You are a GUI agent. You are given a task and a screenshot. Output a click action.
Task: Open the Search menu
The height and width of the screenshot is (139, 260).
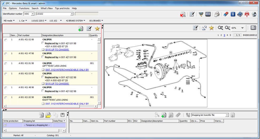click(35, 8)
